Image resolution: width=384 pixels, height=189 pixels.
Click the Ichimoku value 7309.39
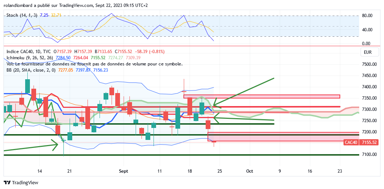click(133, 58)
